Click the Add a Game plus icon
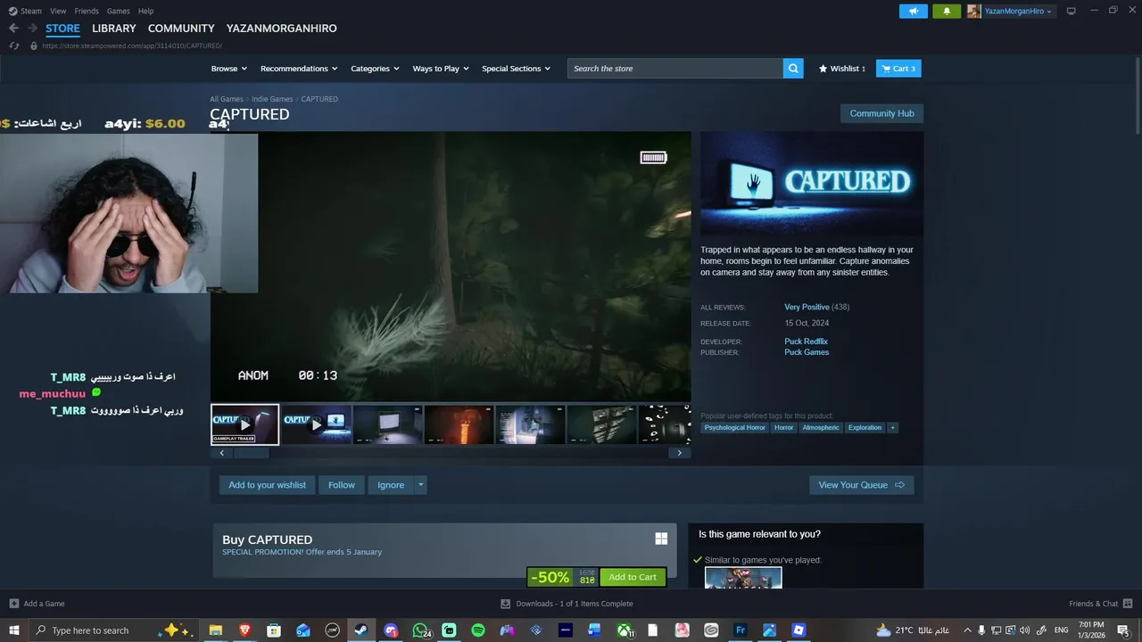The height and width of the screenshot is (642, 1142). (x=14, y=604)
